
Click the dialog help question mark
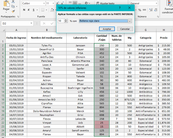point(120,8)
